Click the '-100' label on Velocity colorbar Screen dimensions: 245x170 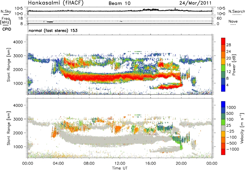pos(232,137)
